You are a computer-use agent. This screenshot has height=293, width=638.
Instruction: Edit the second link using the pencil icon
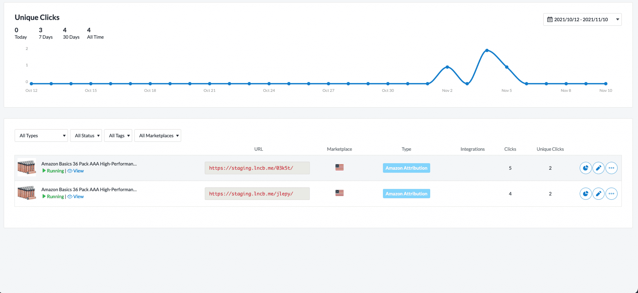click(x=598, y=193)
